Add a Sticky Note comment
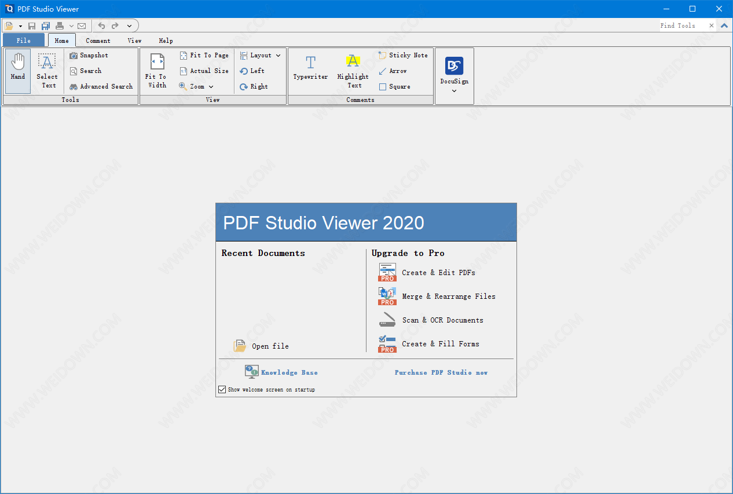The width and height of the screenshot is (733, 494). click(403, 55)
